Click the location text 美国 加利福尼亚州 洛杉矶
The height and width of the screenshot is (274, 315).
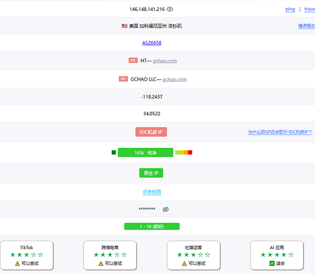(155, 26)
